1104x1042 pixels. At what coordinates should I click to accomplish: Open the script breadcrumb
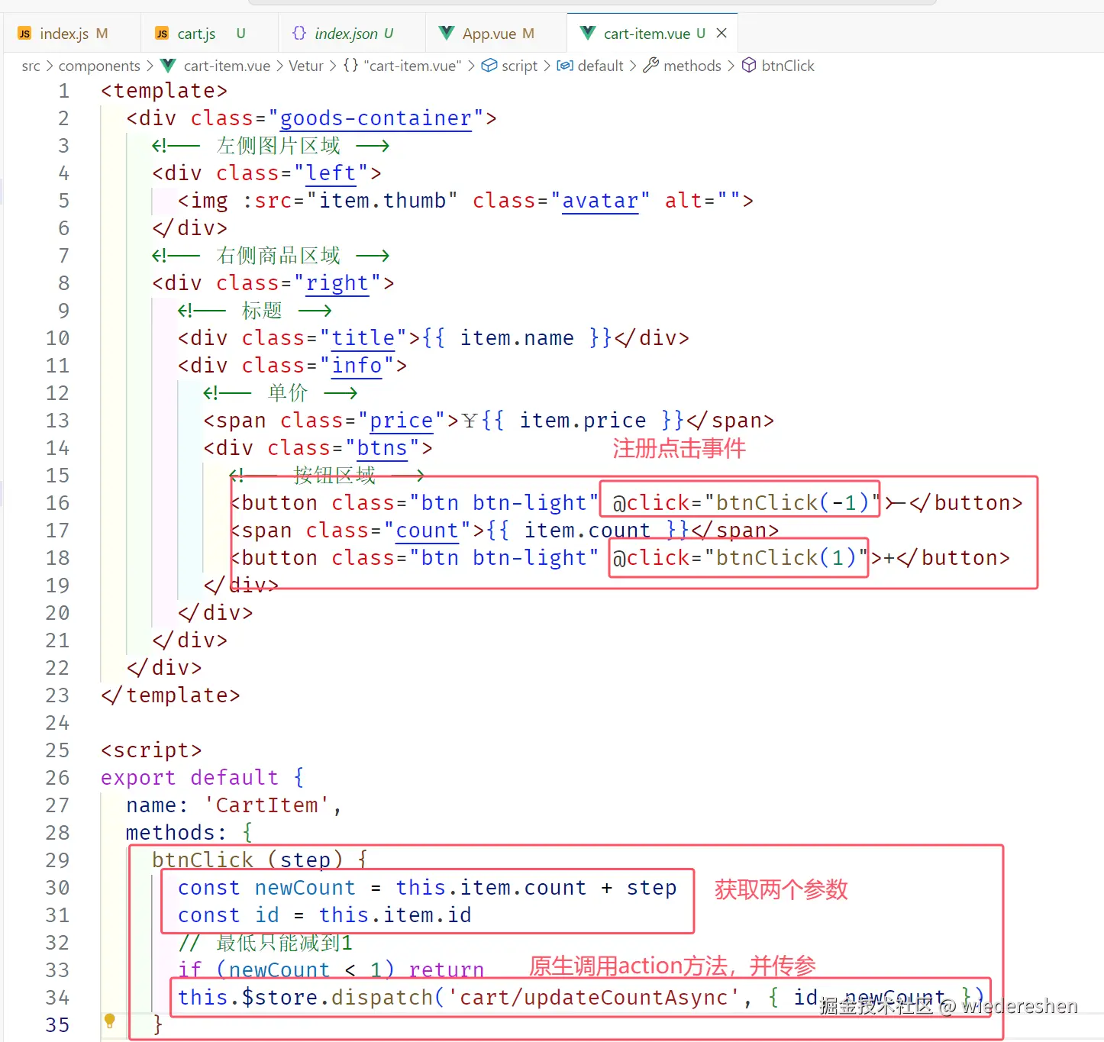519,66
